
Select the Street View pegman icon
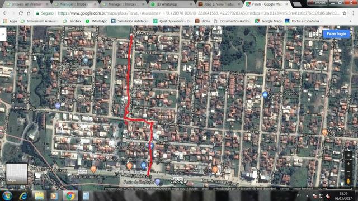(348, 181)
